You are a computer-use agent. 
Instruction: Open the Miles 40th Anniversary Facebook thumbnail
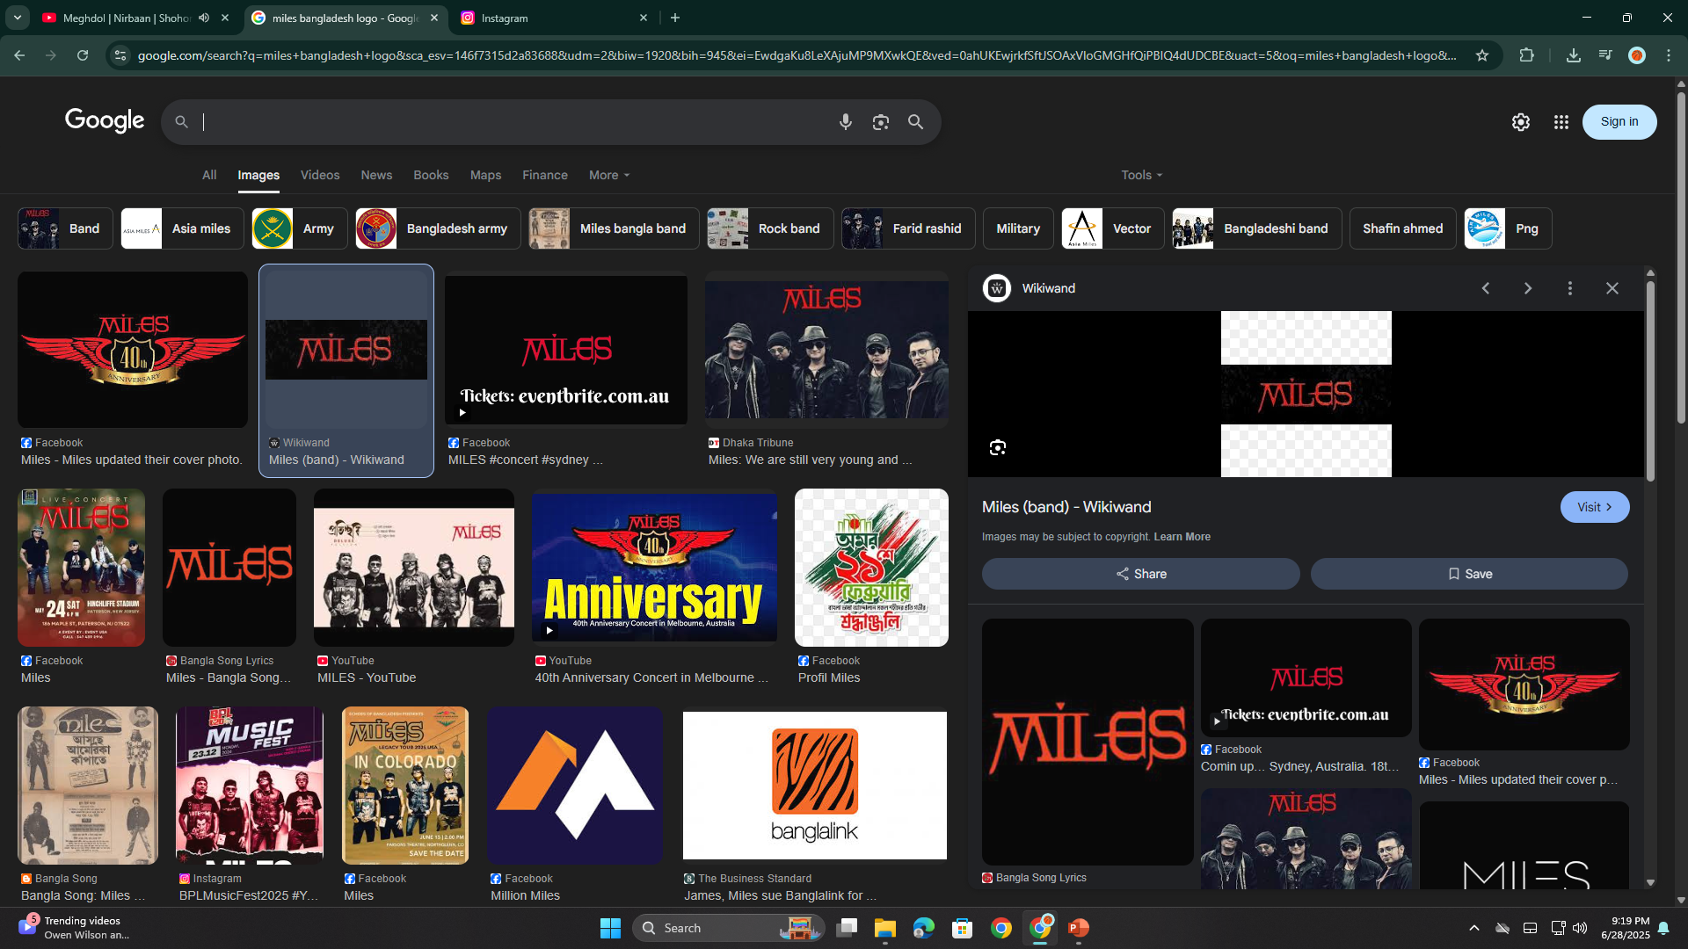[x=133, y=350]
